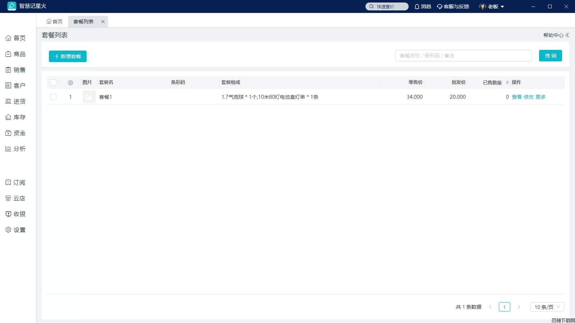Tick the select-all header checkbox

pos(53,83)
